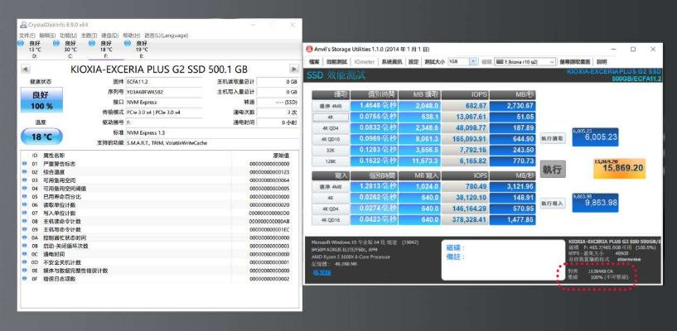Click Anvil's Storage Utilities title bar icon
677x331 pixels.
310,49
